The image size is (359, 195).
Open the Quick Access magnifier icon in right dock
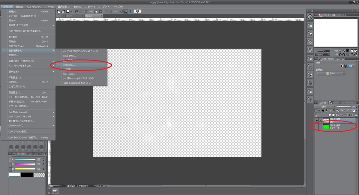[310, 17]
